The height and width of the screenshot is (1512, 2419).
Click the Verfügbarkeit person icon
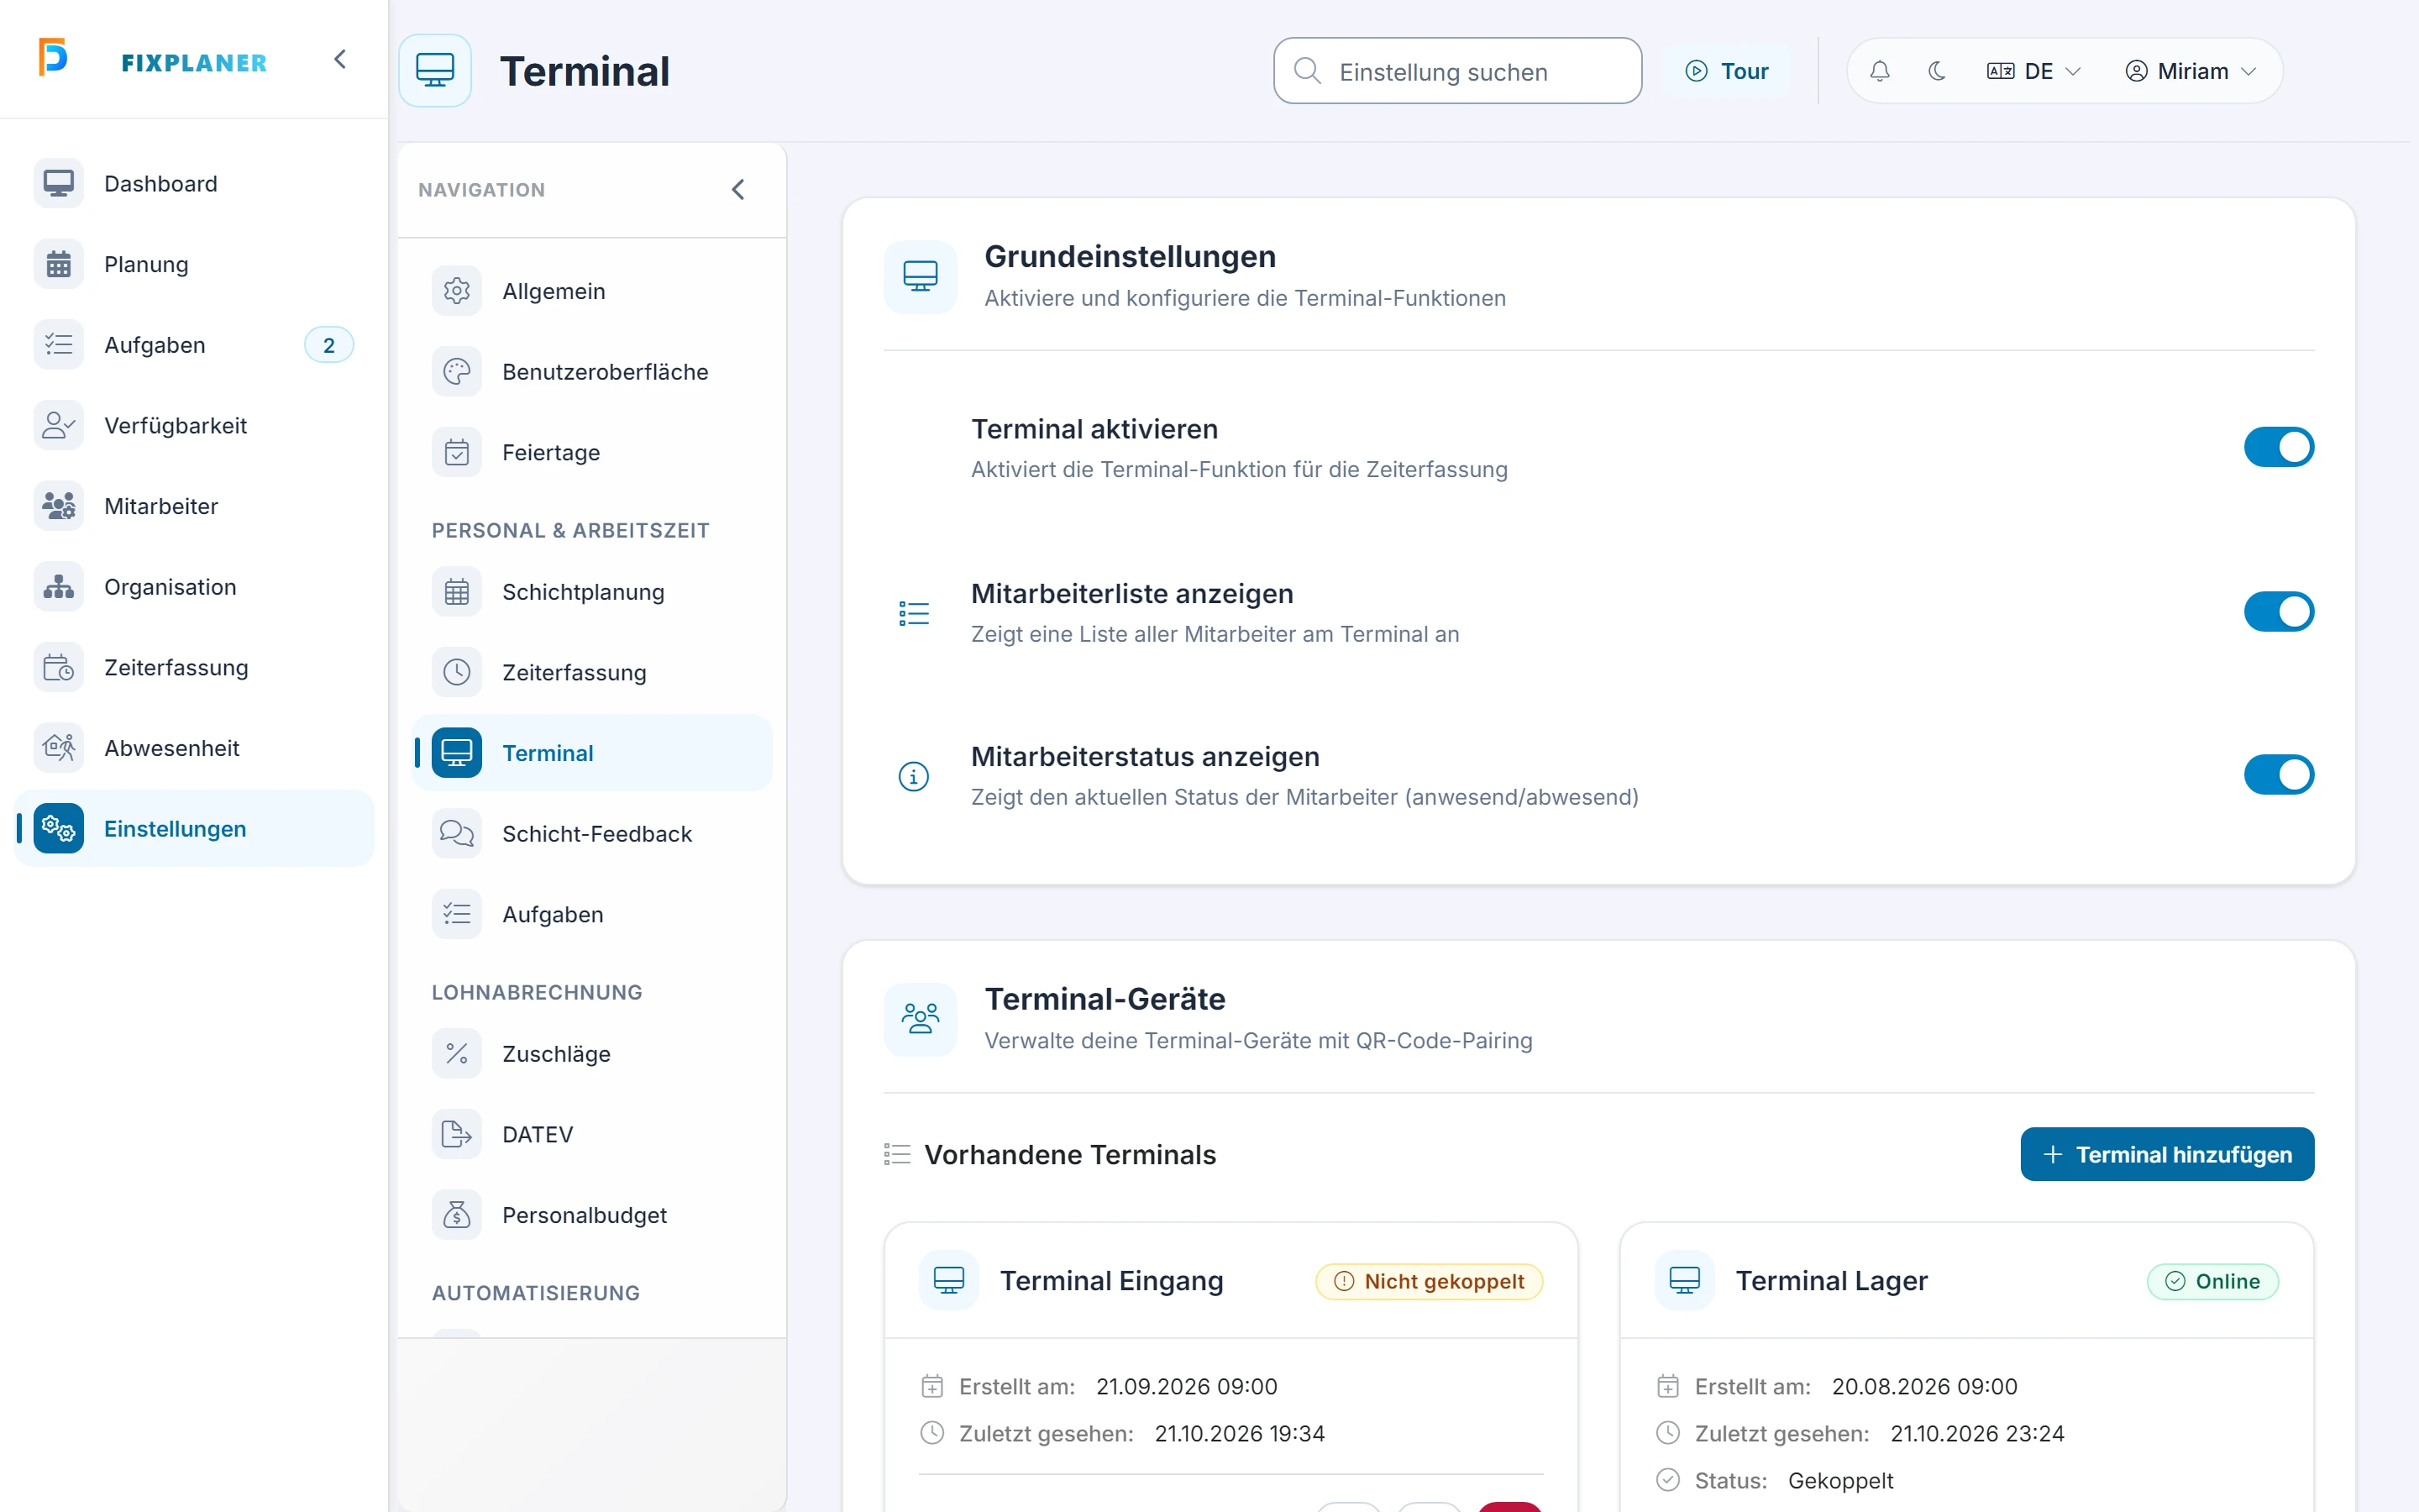[x=59, y=426]
